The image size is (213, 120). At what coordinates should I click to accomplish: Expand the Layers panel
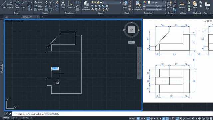pyautogui.click(x=102, y=13)
